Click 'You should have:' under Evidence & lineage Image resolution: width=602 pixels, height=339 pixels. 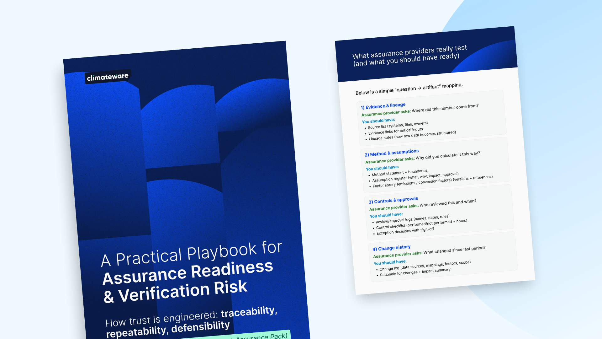(378, 121)
